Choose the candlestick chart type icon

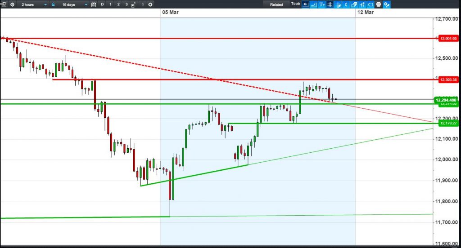346,4
